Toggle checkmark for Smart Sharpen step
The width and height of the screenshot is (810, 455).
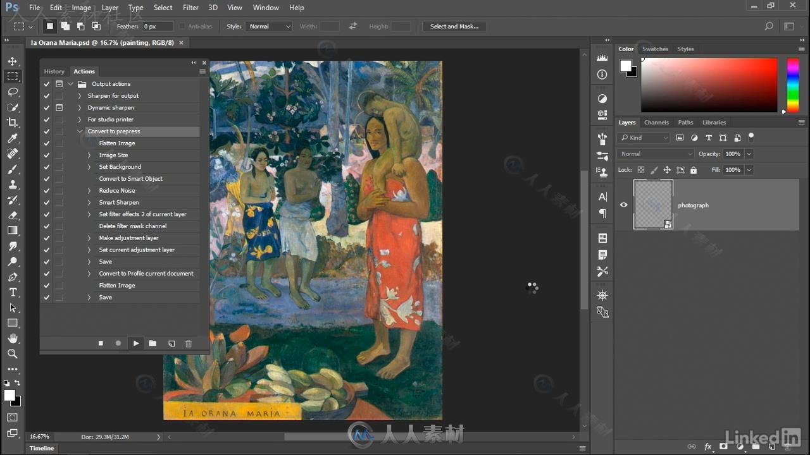click(x=46, y=203)
